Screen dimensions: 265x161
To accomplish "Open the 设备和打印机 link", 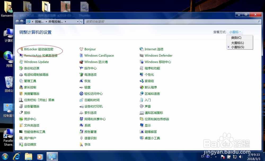I will 94,106.
